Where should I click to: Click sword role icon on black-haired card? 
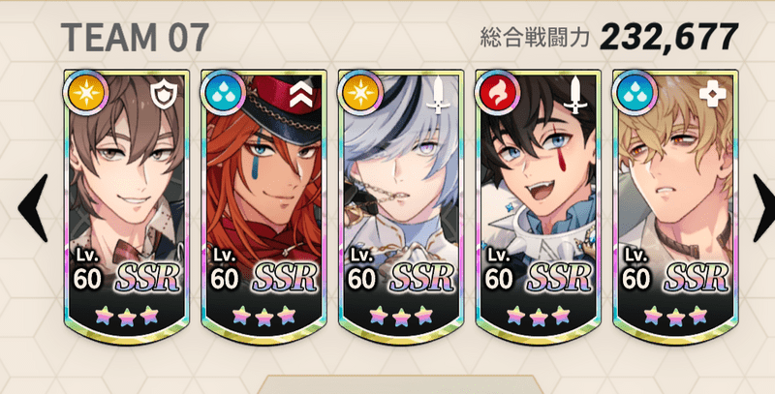tap(575, 96)
